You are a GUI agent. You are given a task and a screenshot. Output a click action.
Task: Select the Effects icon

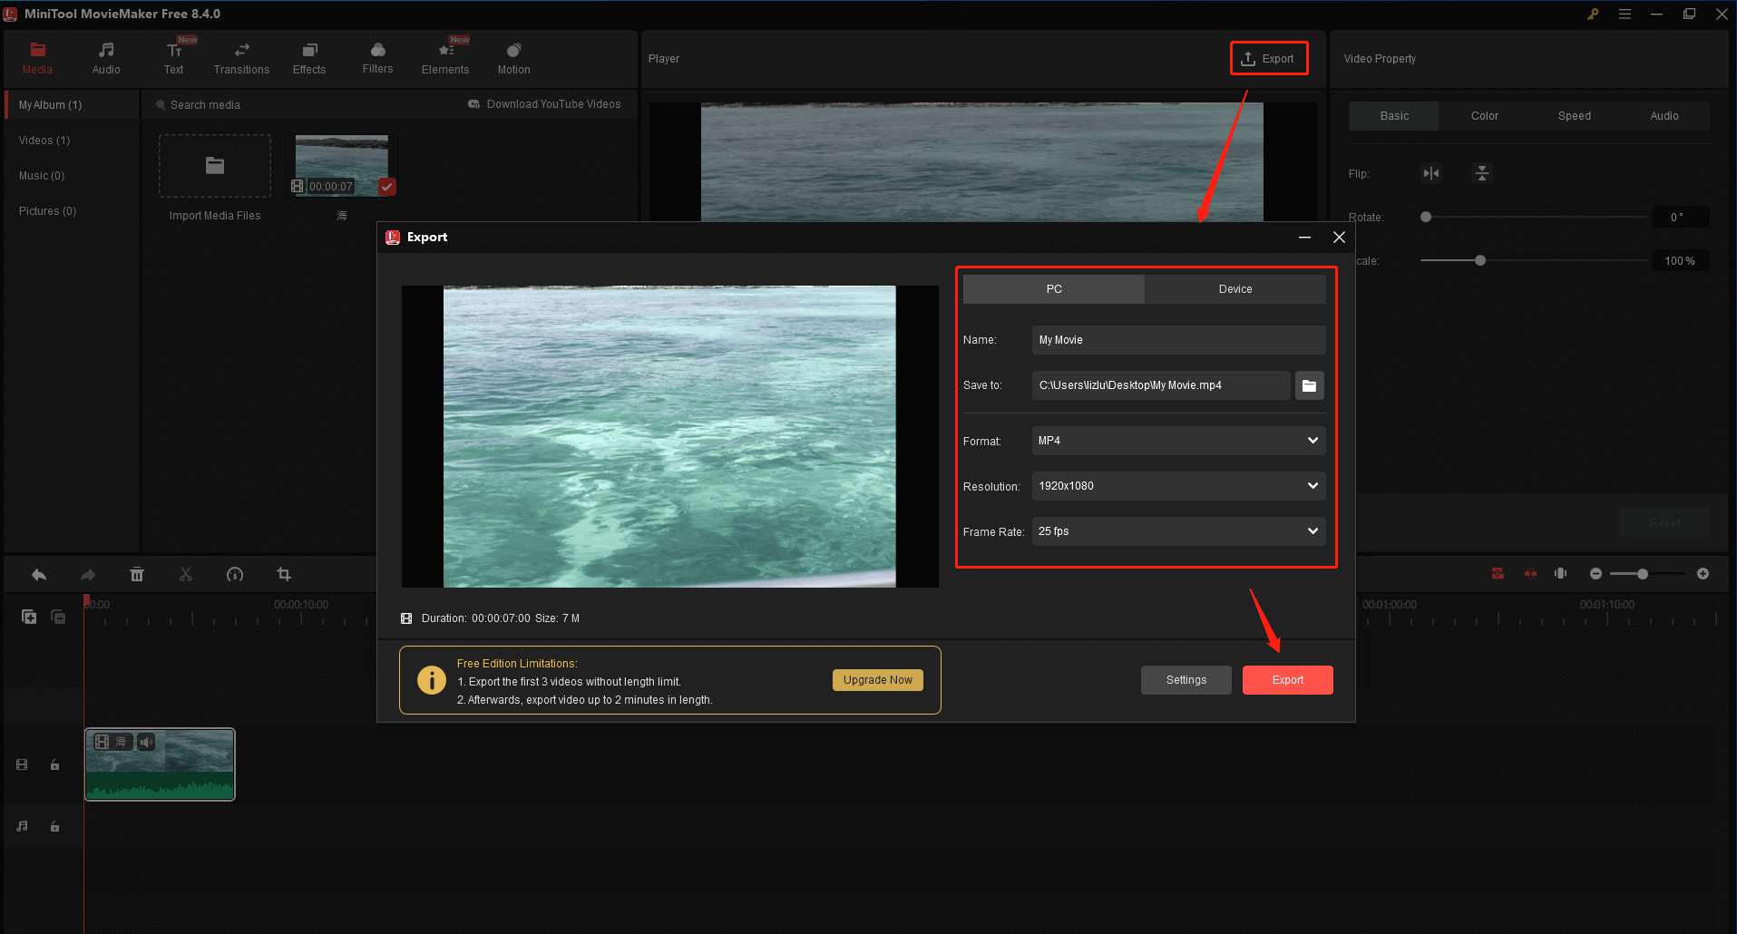tap(308, 57)
